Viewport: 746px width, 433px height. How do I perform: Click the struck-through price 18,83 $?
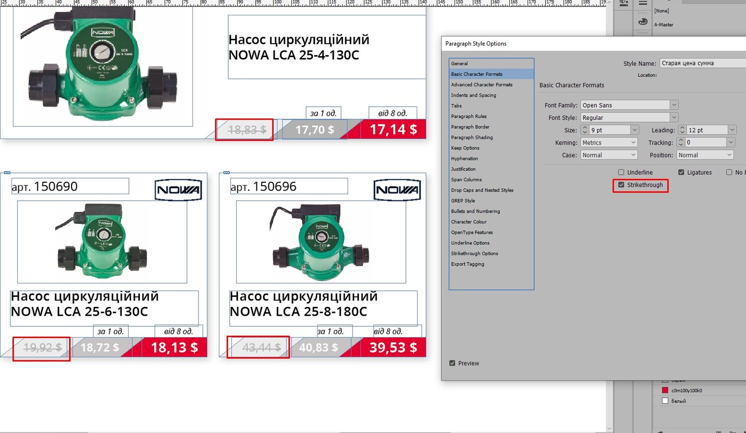(x=247, y=130)
